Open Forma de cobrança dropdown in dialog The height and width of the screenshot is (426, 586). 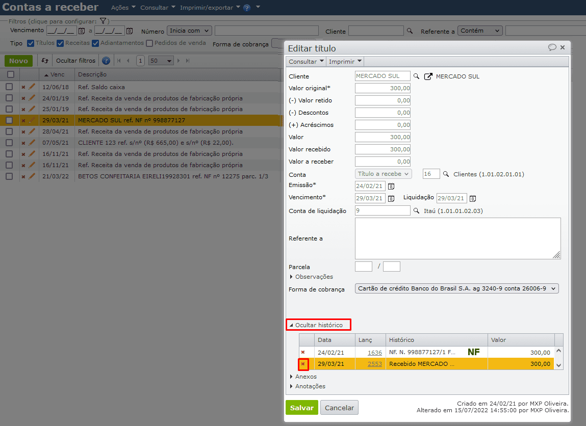click(456, 288)
